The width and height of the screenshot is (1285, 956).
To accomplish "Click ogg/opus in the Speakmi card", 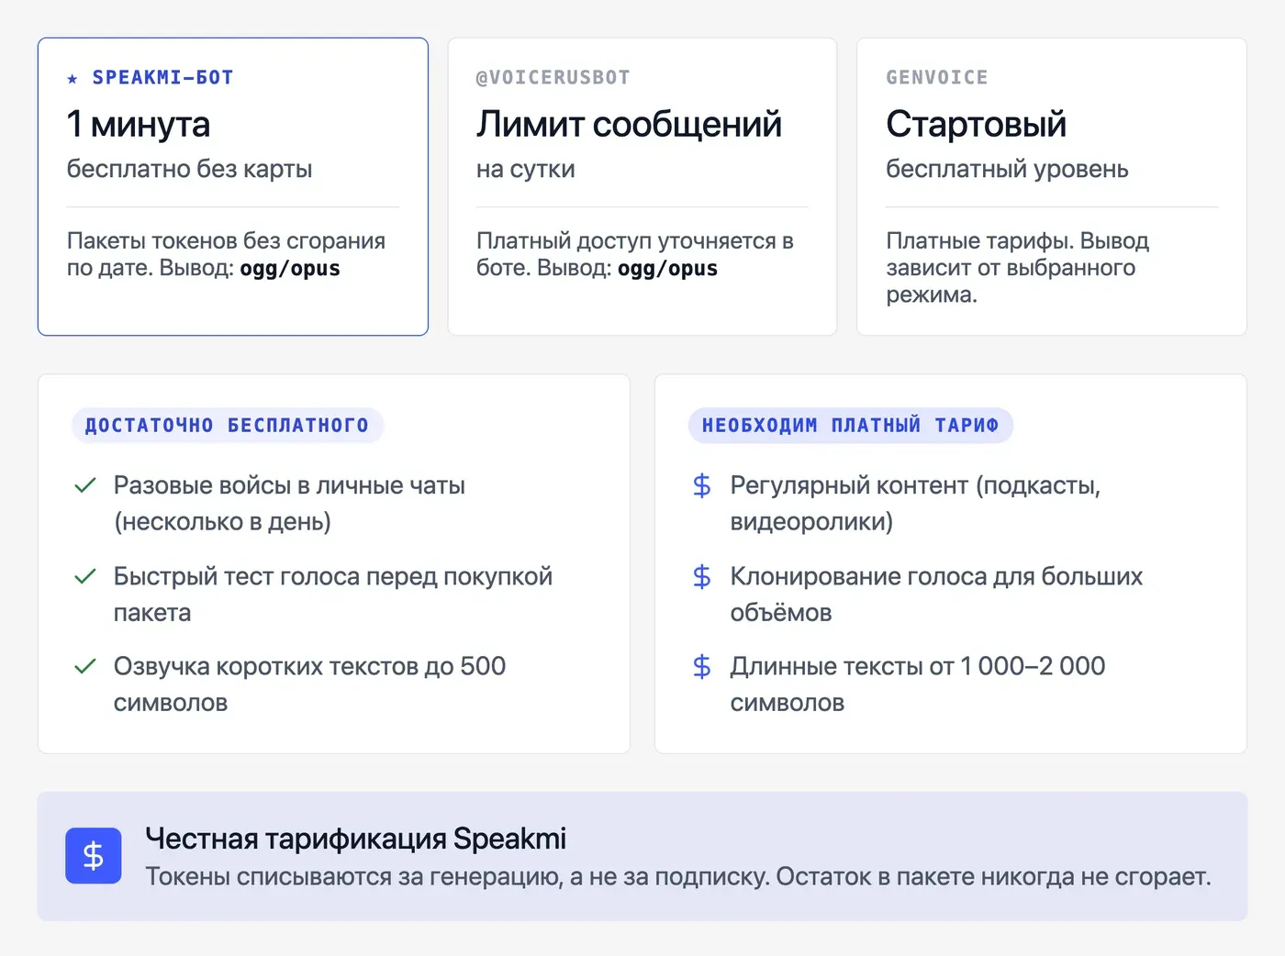I will click(290, 269).
